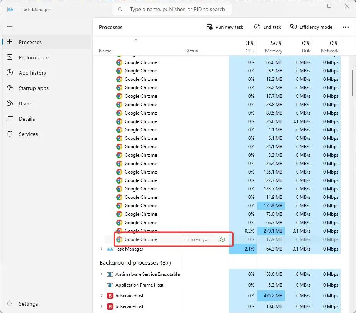Click the Processes icon in sidebar
Image resolution: width=356 pixels, height=313 pixels.
pyautogui.click(x=9, y=42)
